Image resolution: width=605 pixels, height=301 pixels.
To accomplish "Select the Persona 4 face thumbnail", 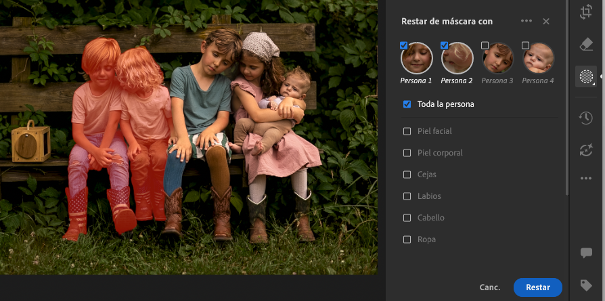I will [538, 59].
